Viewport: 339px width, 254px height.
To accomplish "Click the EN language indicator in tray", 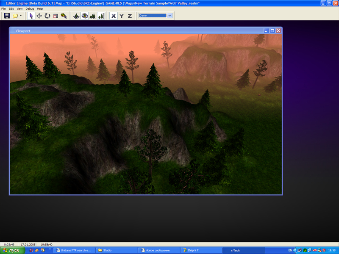I will tap(290, 250).
